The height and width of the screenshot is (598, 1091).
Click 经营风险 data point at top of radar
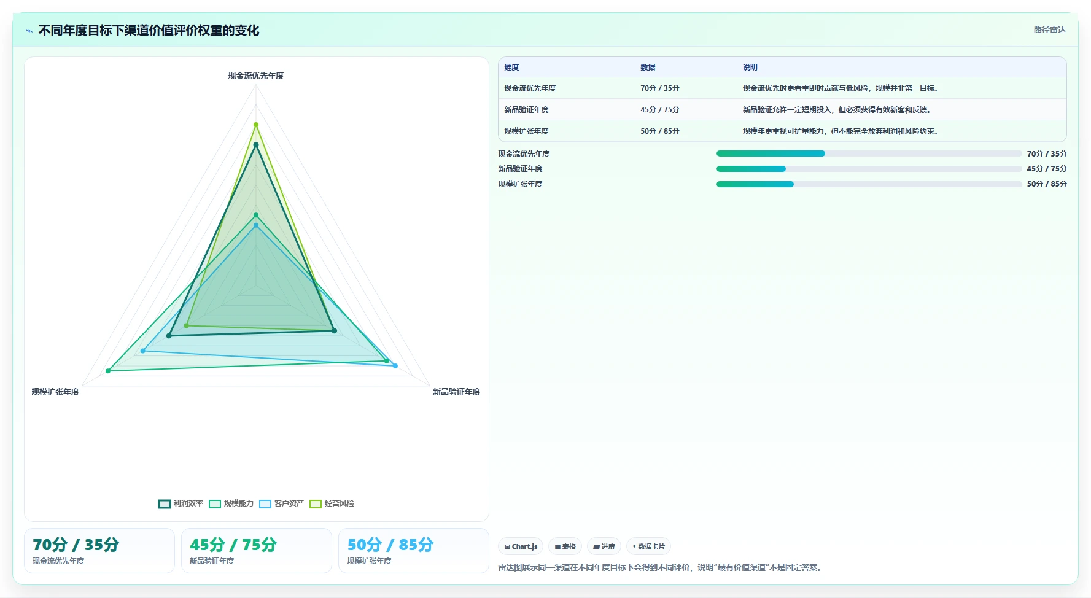(256, 125)
